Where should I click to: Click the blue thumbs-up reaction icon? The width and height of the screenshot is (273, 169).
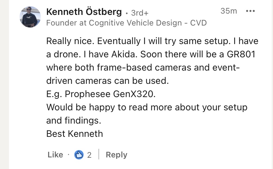79,155
